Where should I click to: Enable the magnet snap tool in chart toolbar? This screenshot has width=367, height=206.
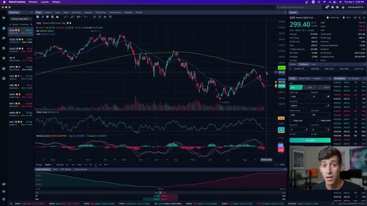[100, 17]
